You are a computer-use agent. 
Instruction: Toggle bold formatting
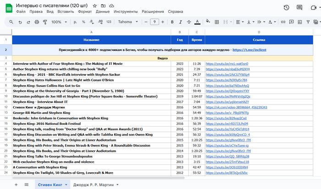click(x=172, y=22)
